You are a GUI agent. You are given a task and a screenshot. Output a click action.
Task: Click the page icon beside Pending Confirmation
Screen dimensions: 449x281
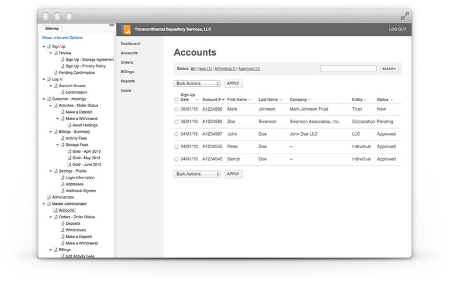pyautogui.click(x=56, y=73)
